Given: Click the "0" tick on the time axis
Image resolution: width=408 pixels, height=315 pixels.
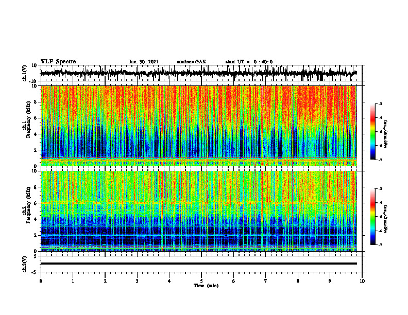Looking at the screenshot, I should 41,281.
